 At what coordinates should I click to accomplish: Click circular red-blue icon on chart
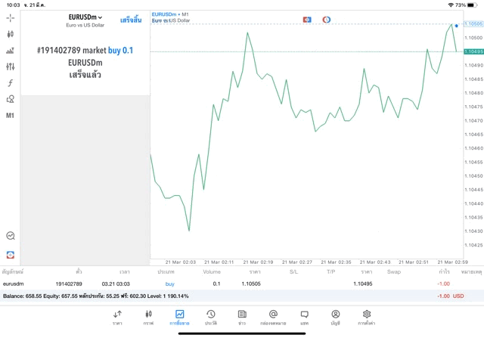327,20
